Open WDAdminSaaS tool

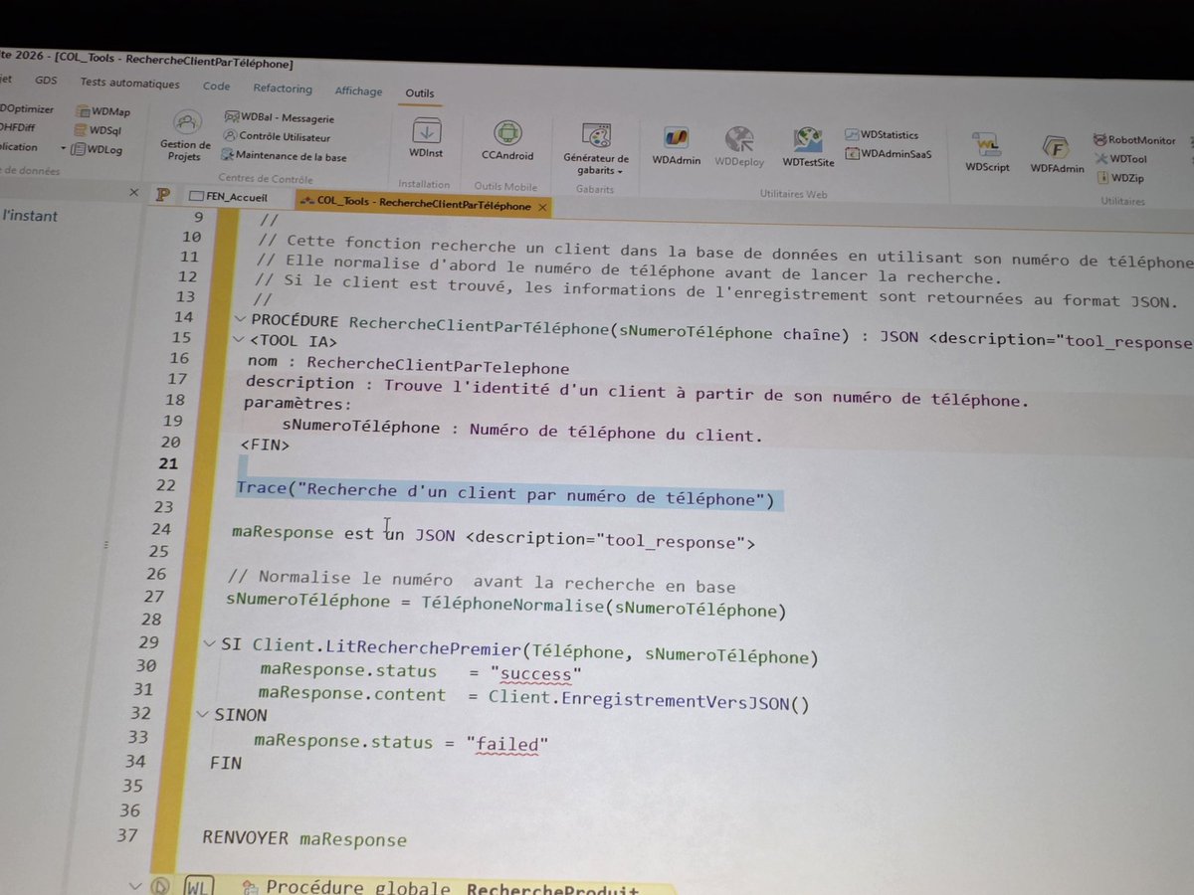pyautogui.click(x=889, y=154)
